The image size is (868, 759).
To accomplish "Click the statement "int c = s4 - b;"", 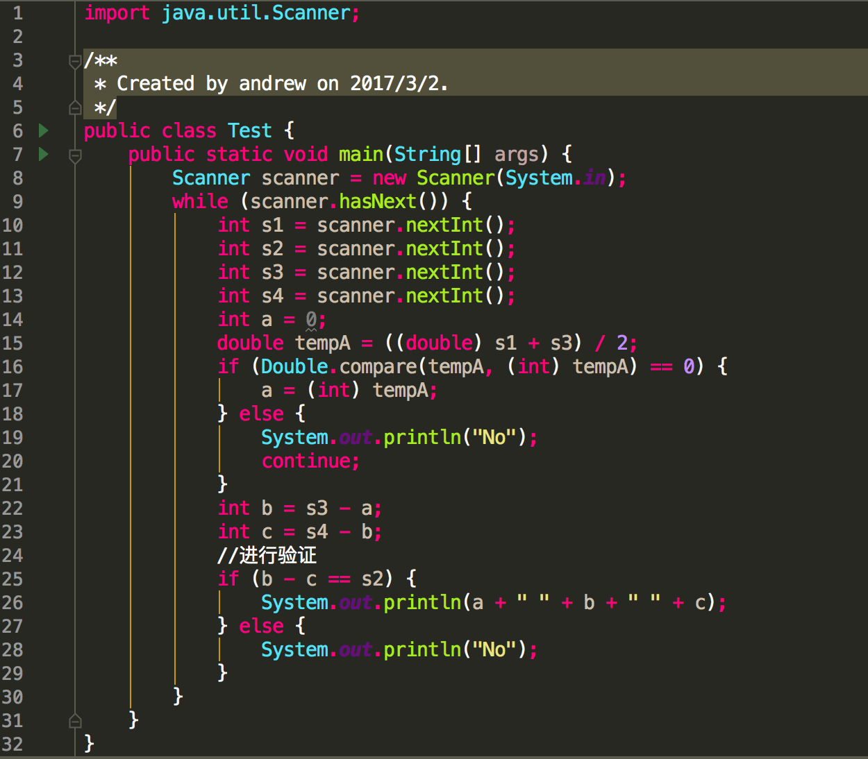I will (x=299, y=531).
